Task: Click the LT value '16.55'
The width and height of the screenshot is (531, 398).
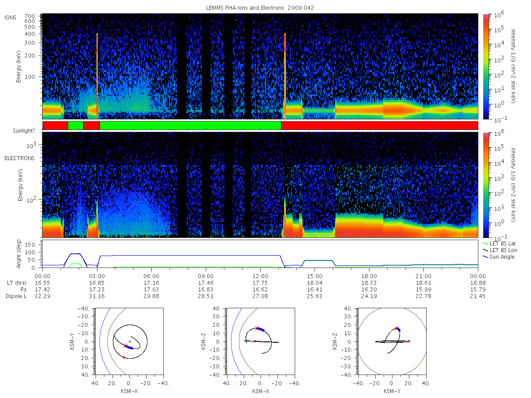Action: tap(42, 282)
